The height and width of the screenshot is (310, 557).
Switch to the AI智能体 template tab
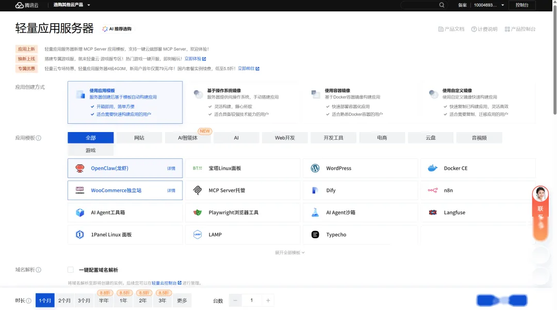[x=188, y=138]
